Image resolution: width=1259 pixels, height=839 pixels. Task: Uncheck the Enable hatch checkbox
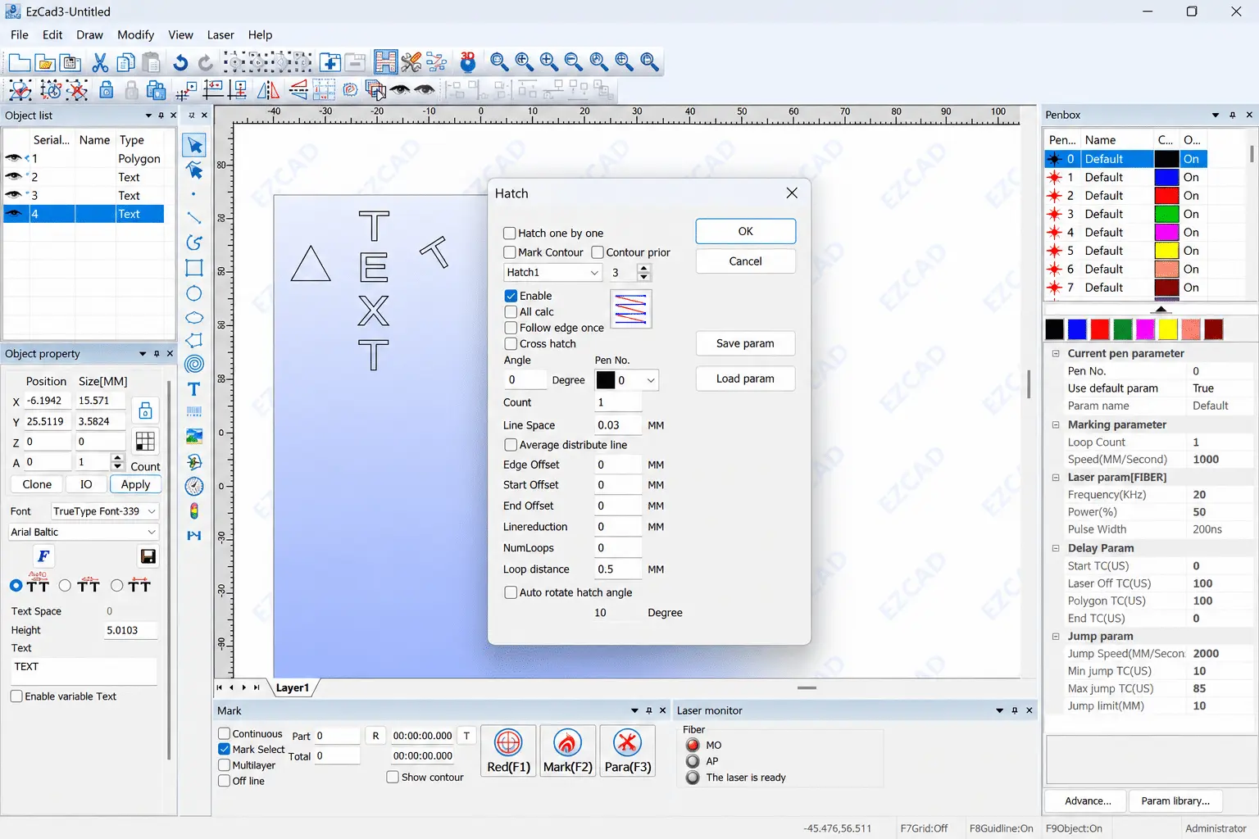click(x=511, y=296)
